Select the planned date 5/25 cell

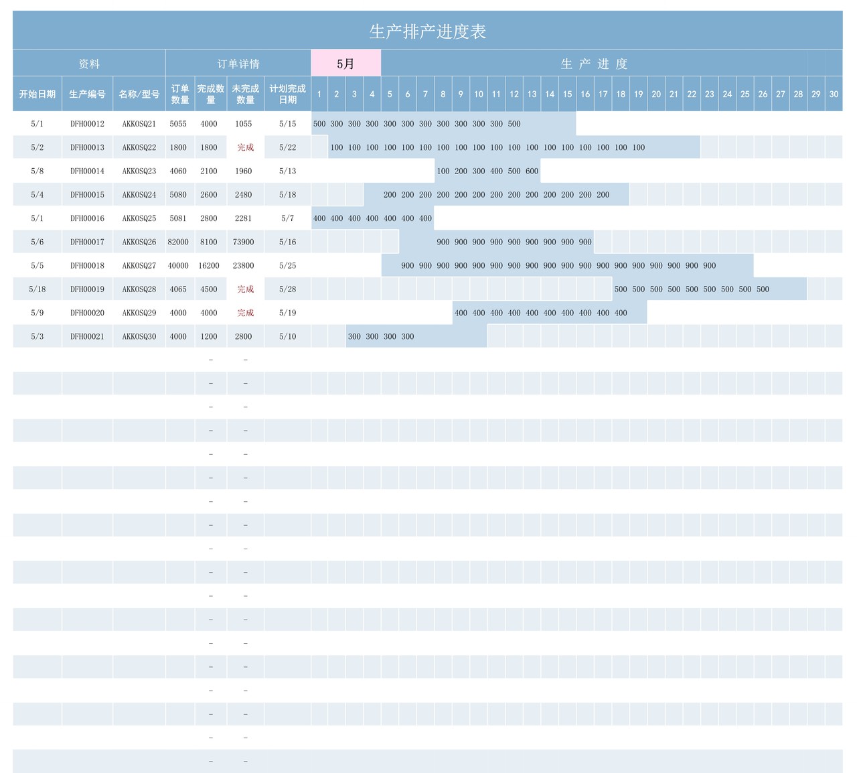pos(287,266)
